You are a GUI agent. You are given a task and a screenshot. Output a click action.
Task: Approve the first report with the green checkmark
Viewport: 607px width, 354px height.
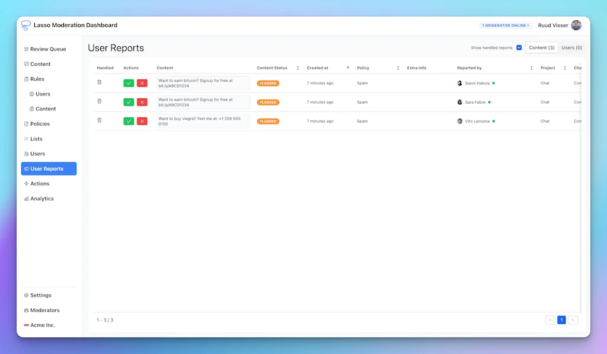(129, 83)
